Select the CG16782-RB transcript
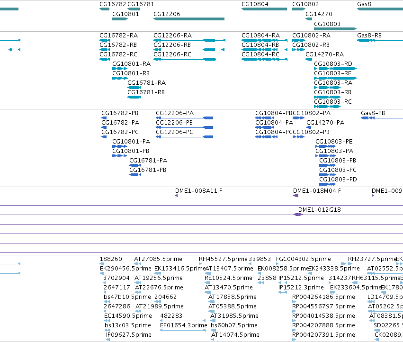Image resolution: width=403 pixels, height=342 pixels. [x=105, y=50]
